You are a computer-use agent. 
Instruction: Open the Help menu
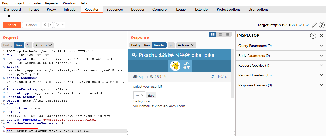tap(83, 3)
